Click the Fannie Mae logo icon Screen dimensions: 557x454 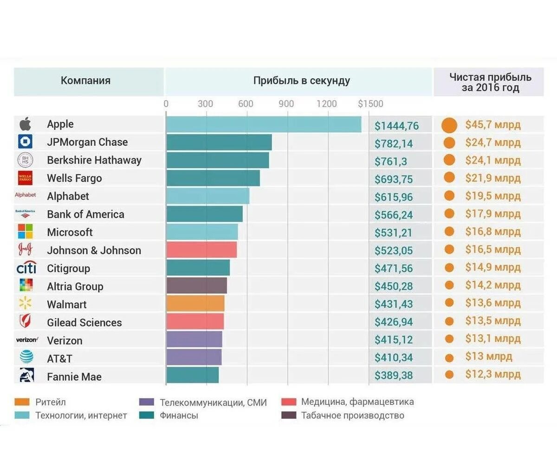[x=26, y=375]
